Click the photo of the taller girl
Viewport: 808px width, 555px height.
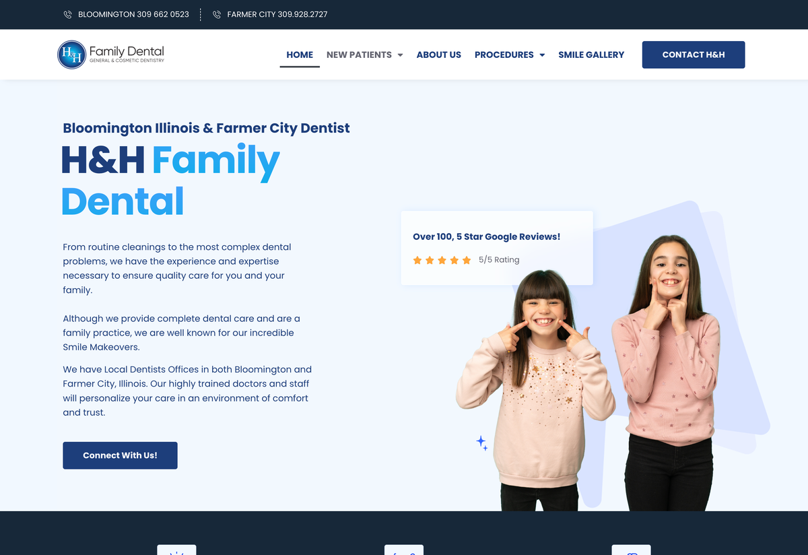(667, 372)
